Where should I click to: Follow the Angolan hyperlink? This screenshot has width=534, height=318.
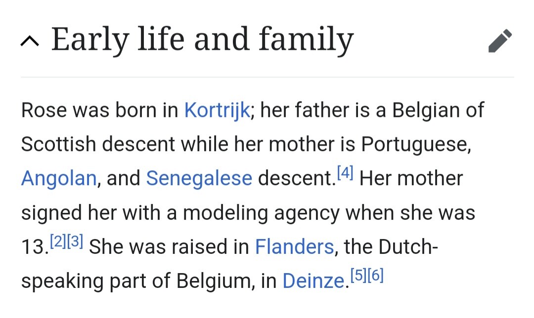point(58,178)
